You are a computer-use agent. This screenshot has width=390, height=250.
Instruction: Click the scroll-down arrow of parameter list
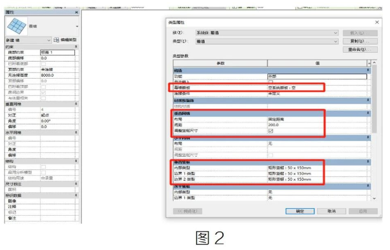point(374,199)
